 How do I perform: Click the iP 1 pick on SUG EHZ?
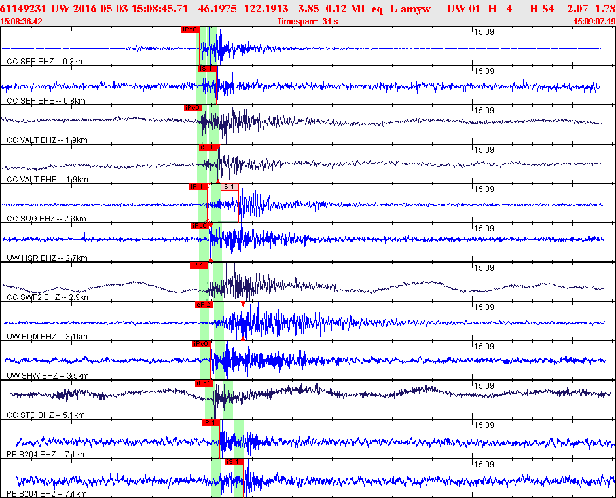pos(198,187)
